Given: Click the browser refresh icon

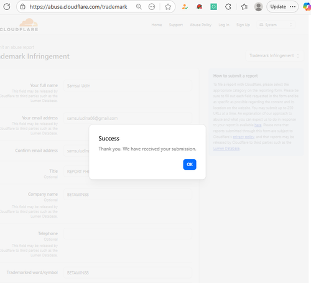Looking at the screenshot, I should [7, 7].
